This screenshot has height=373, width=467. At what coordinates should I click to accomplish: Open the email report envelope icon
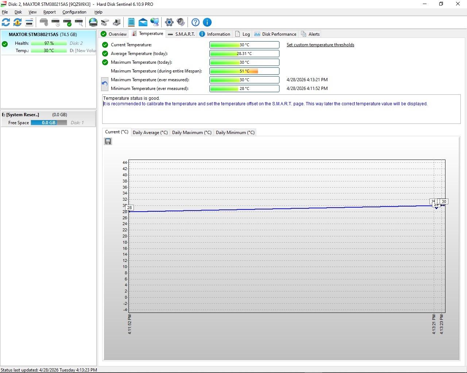coord(143,22)
